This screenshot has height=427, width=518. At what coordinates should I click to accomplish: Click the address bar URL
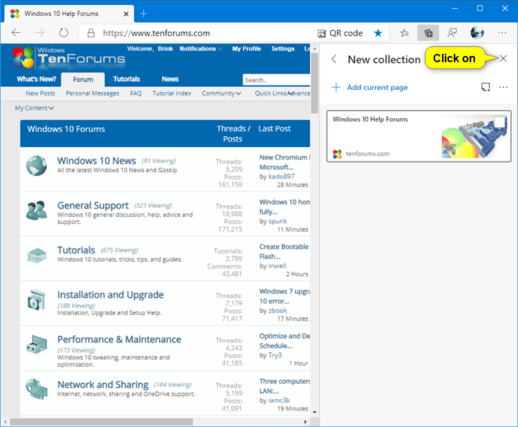click(x=156, y=33)
